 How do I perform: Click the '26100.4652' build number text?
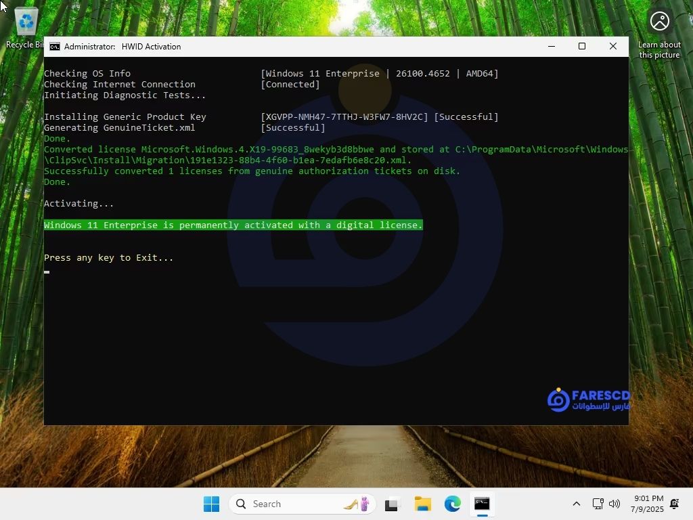click(x=422, y=73)
